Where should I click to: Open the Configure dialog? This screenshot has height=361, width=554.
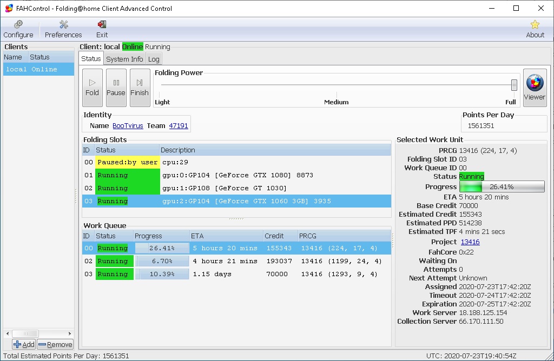point(18,29)
